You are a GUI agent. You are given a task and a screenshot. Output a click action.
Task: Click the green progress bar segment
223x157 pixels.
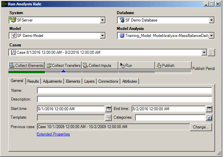pos(27,72)
